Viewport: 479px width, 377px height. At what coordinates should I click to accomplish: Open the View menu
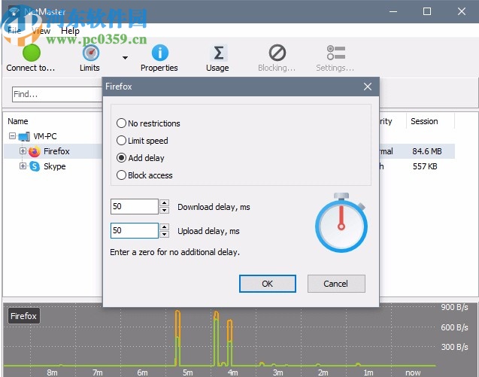[x=41, y=31]
